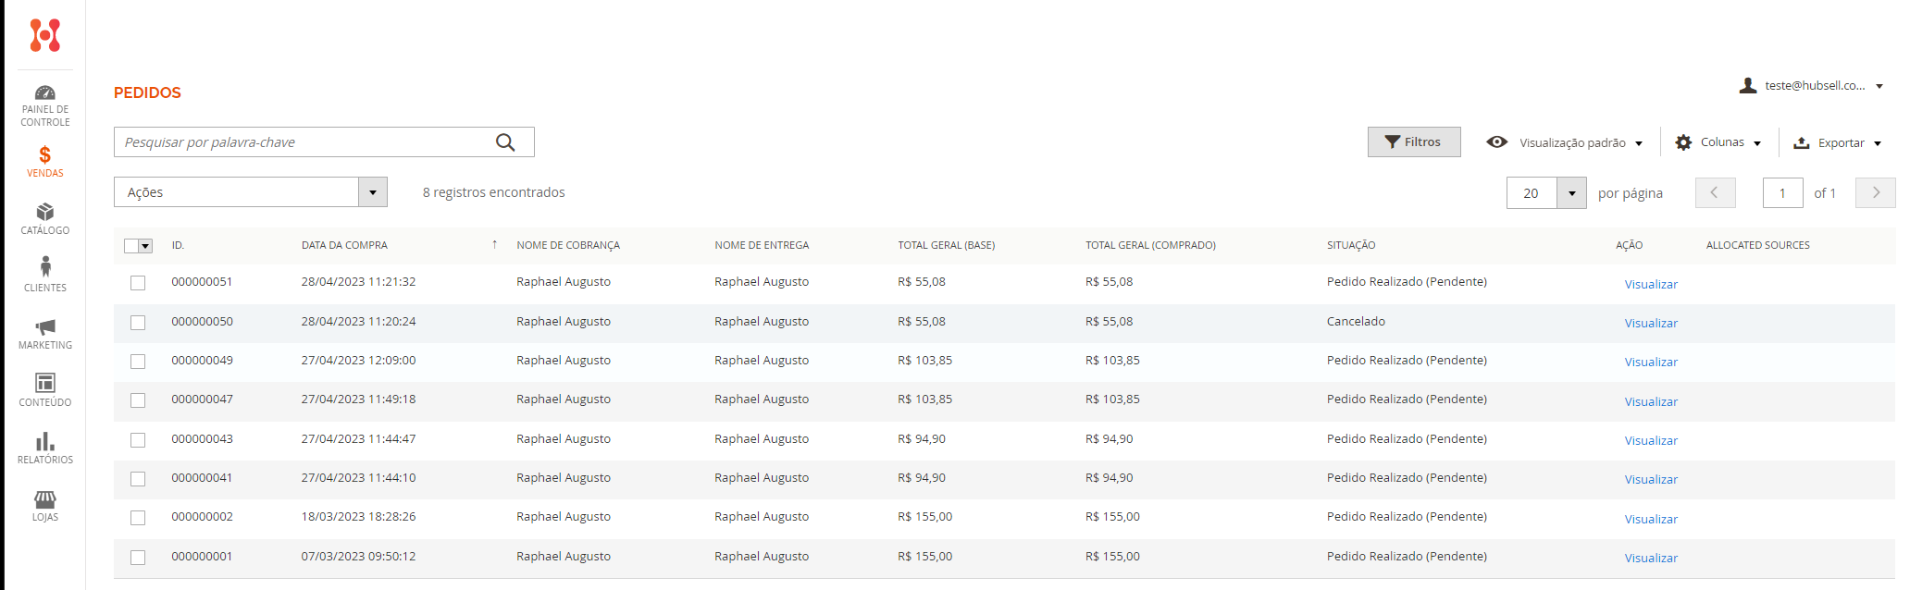
Task: Check the box for order 000000001
Action: (x=138, y=558)
